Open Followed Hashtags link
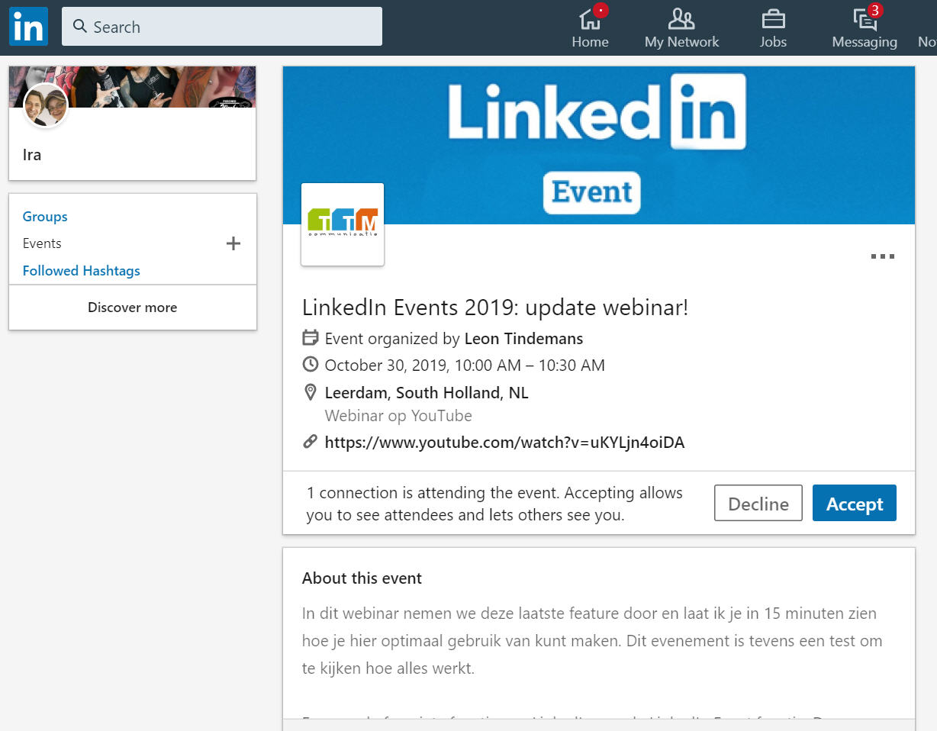Screen dimensions: 937x731 (82, 271)
